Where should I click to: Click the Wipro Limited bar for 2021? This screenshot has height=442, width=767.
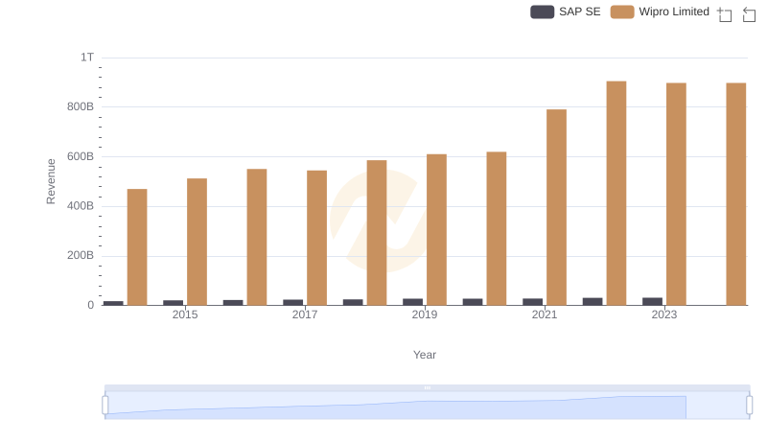pyautogui.click(x=556, y=207)
